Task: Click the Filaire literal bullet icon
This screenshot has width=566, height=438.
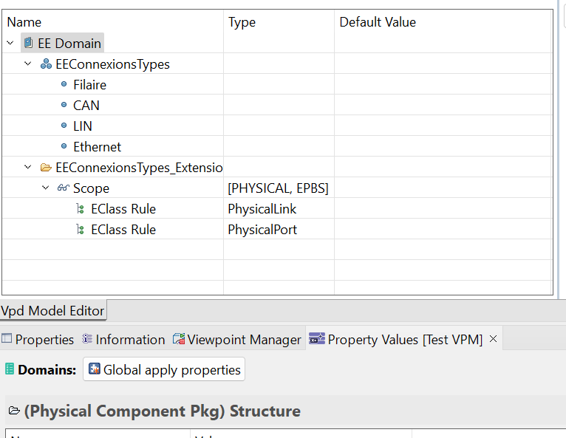Action: [64, 85]
